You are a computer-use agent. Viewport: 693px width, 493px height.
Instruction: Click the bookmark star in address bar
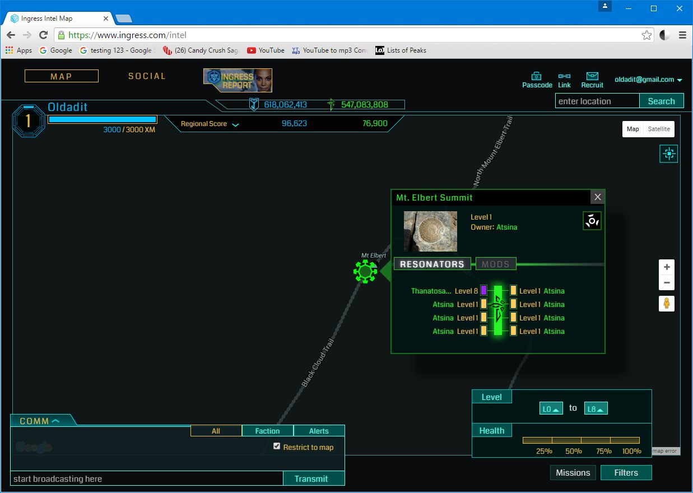[647, 35]
